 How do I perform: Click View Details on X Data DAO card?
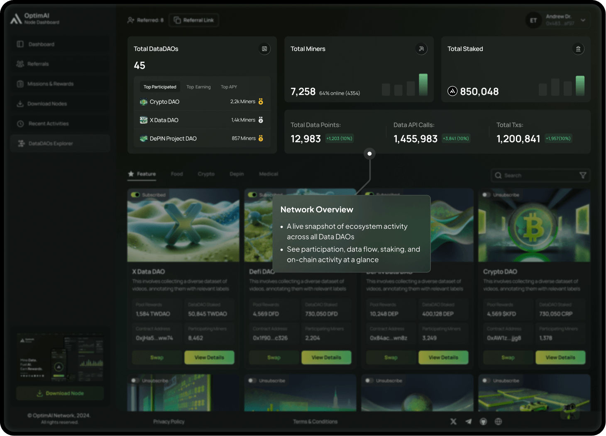209,357
